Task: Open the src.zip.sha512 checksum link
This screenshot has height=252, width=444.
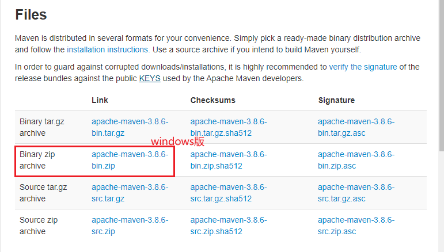Action: [x=229, y=226]
